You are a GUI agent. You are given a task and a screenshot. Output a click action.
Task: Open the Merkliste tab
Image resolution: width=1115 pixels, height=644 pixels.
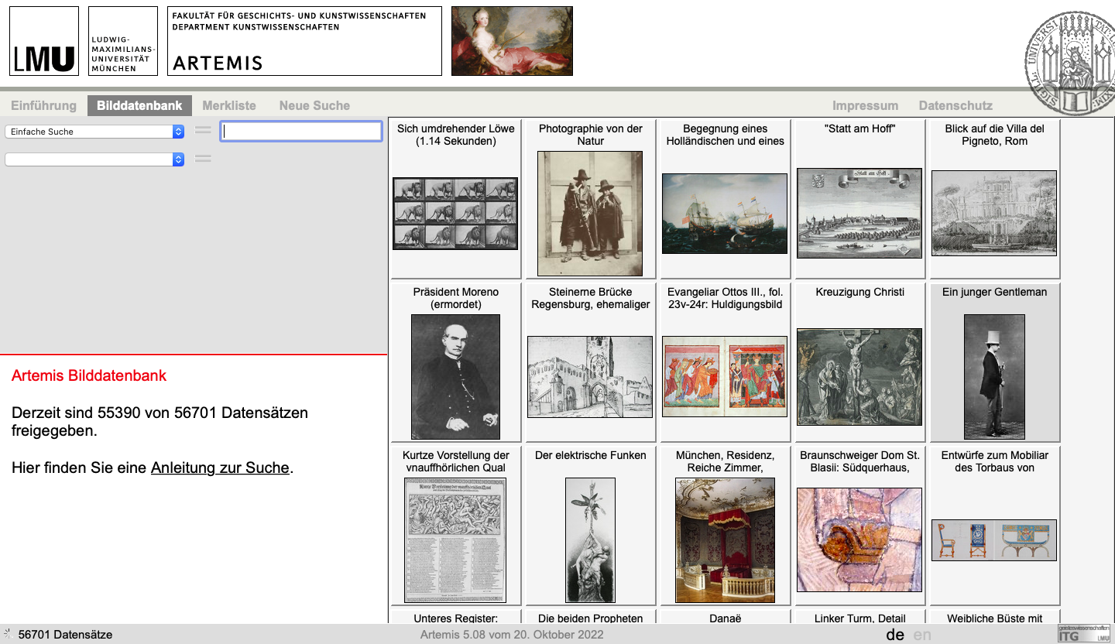[x=229, y=105]
